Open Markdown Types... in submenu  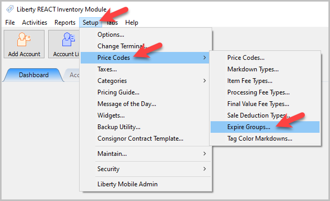[265, 69]
